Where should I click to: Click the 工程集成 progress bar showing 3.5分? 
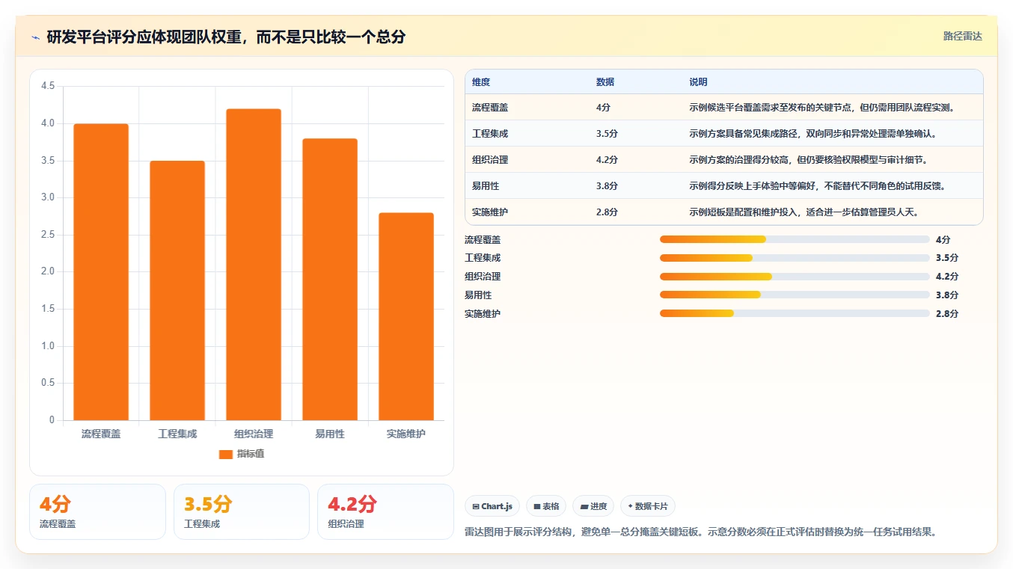pos(795,258)
